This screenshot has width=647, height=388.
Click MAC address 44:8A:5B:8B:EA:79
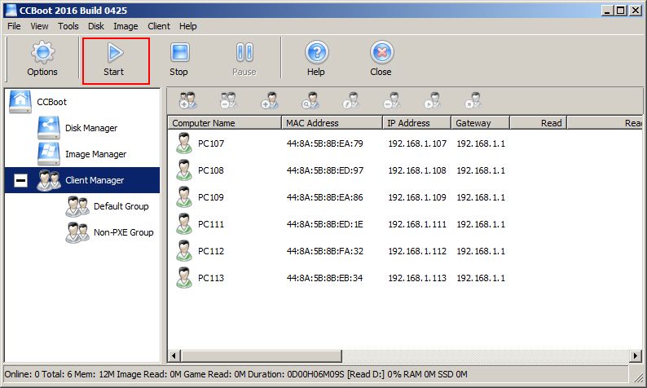point(325,143)
